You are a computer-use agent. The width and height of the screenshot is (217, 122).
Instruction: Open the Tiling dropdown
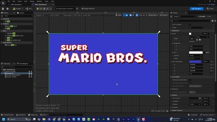click(x=196, y=59)
